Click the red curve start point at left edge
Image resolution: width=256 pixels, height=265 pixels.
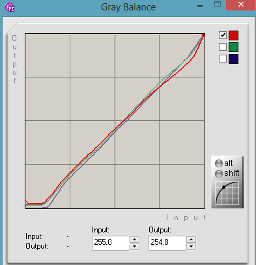coord(27,203)
